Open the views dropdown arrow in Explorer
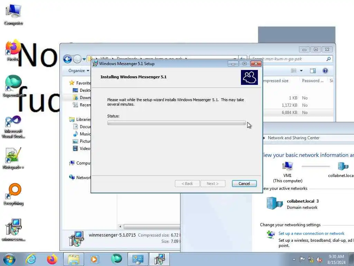This screenshot has height=266, width=354. pyautogui.click(x=301, y=71)
